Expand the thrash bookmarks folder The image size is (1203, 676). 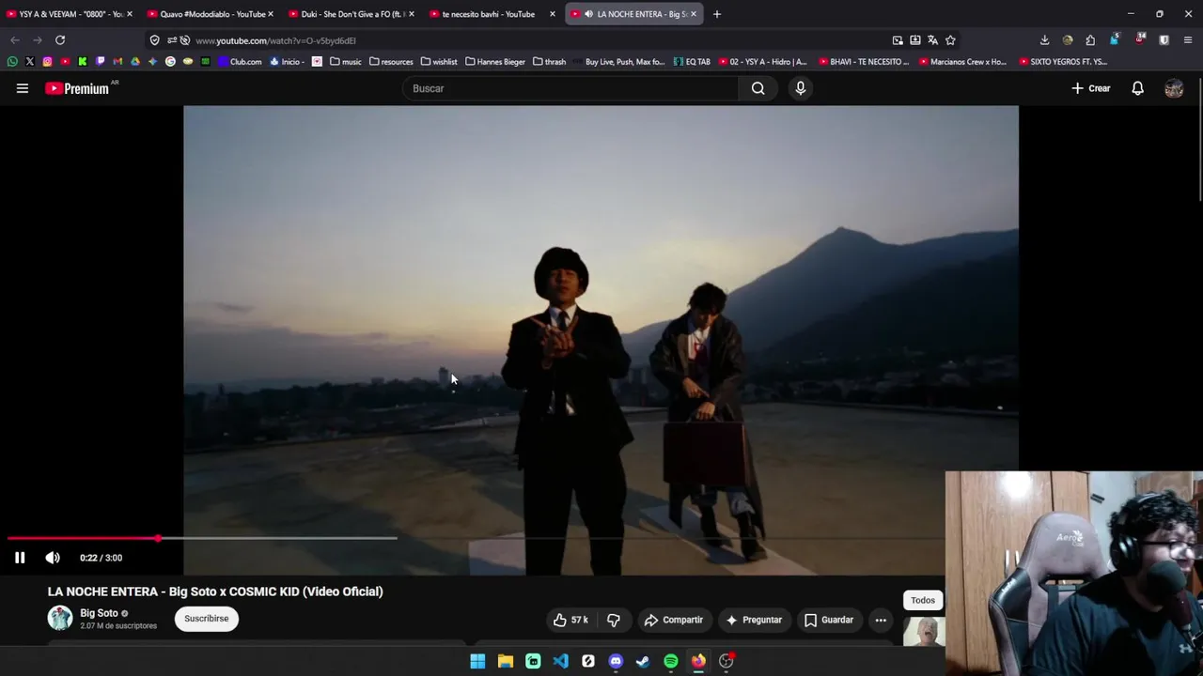pyautogui.click(x=550, y=62)
